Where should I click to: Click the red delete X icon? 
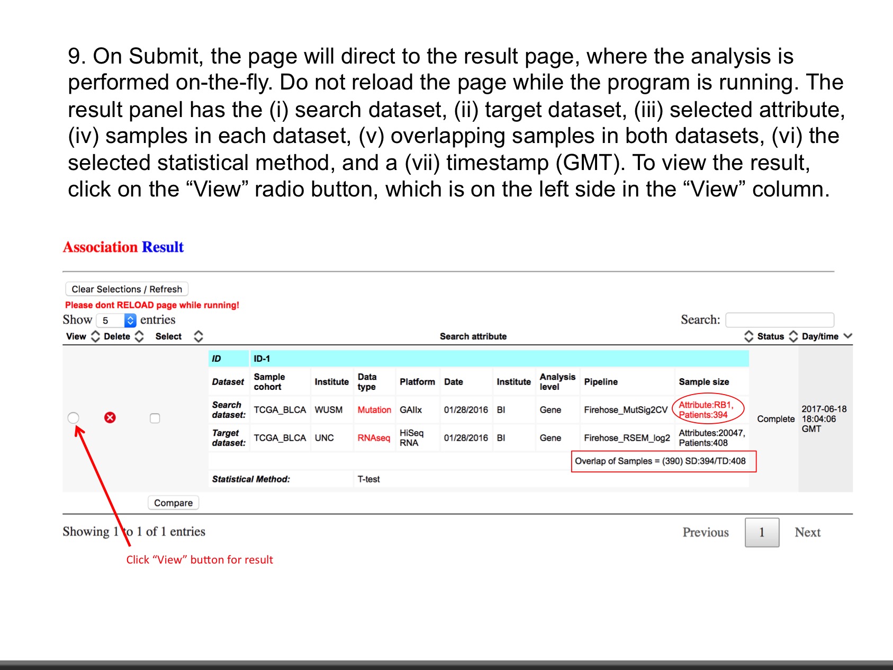[110, 418]
